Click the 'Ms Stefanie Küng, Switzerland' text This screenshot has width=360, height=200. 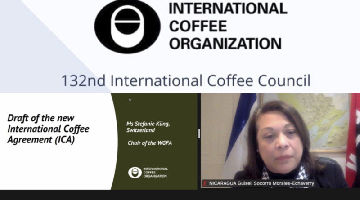coord(148,127)
